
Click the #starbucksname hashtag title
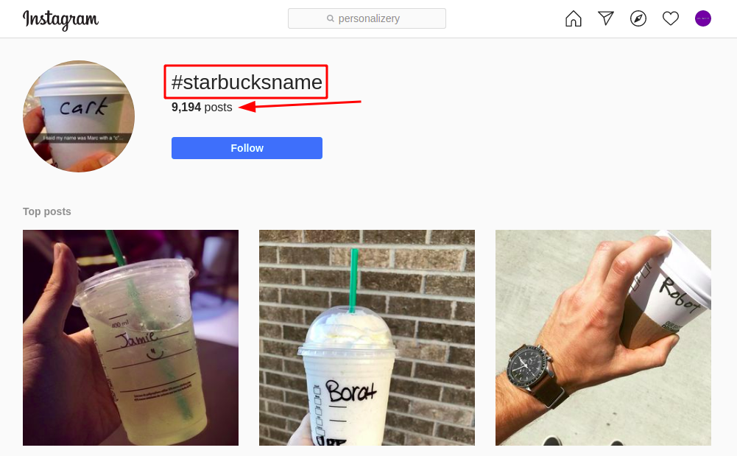click(x=247, y=83)
